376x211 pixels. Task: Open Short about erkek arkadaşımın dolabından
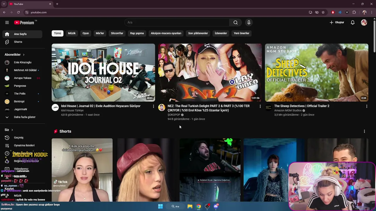click(x=82, y=170)
